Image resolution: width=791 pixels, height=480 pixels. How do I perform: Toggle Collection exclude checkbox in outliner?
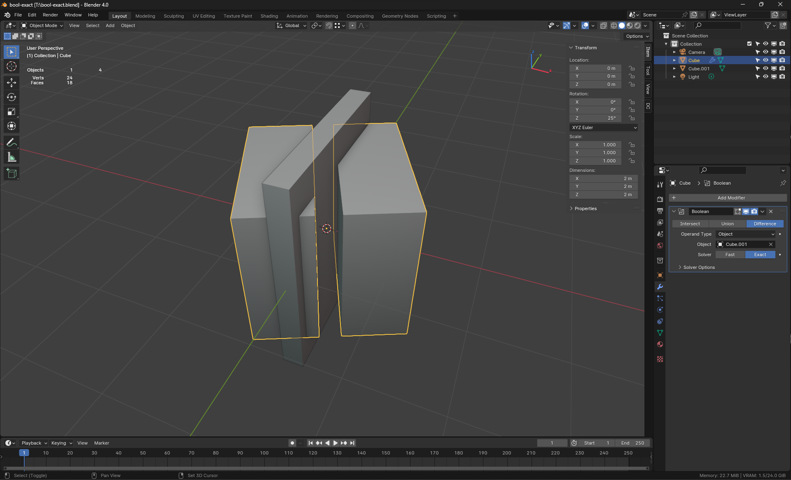(749, 44)
